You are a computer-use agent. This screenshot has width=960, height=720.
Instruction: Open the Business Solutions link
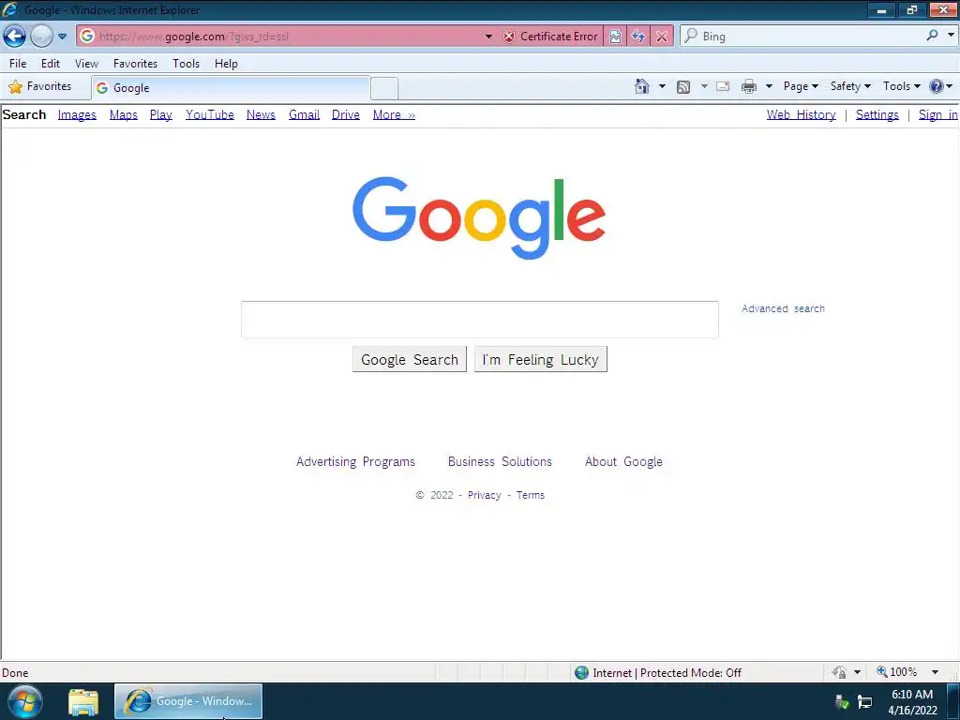point(500,461)
